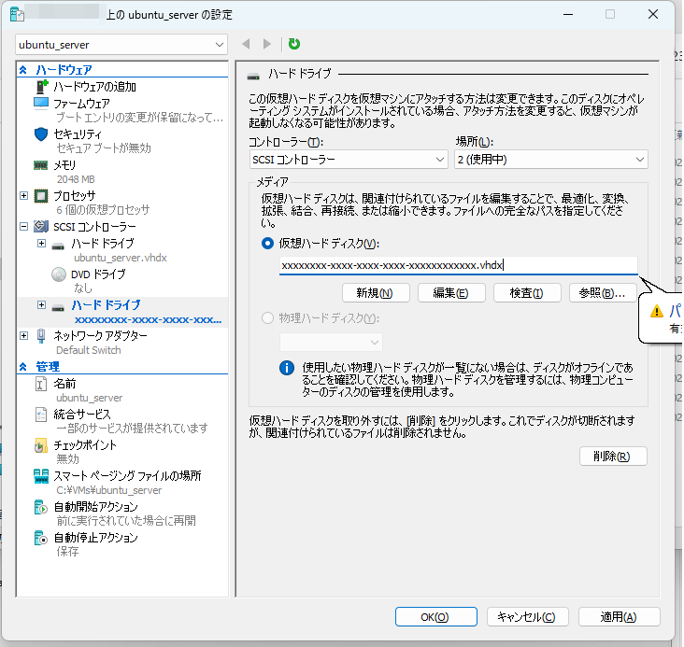Open the physical disk dropdown list
The width and height of the screenshot is (684, 647).
coord(331,343)
